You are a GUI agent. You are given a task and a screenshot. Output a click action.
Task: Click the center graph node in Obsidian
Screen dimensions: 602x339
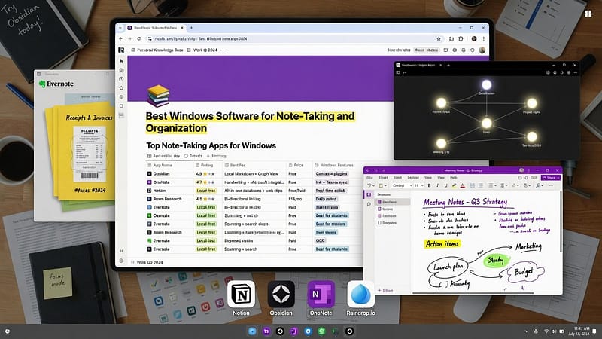click(x=486, y=123)
